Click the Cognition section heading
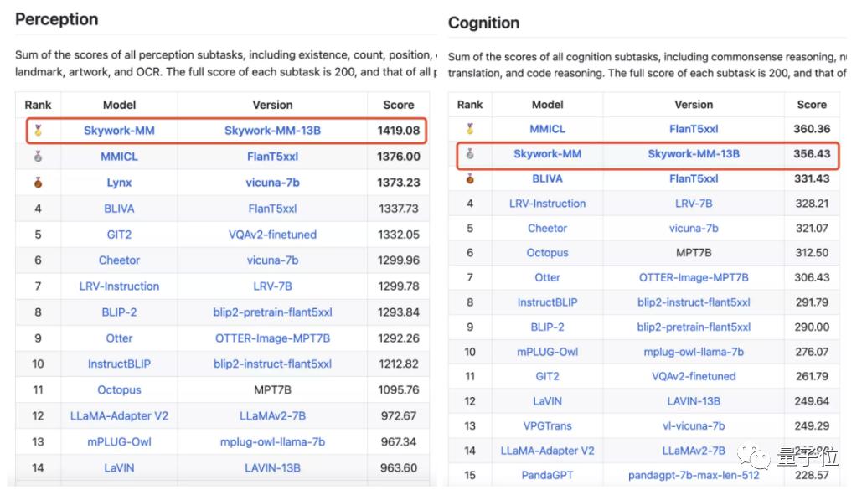867x495 pixels. point(483,23)
